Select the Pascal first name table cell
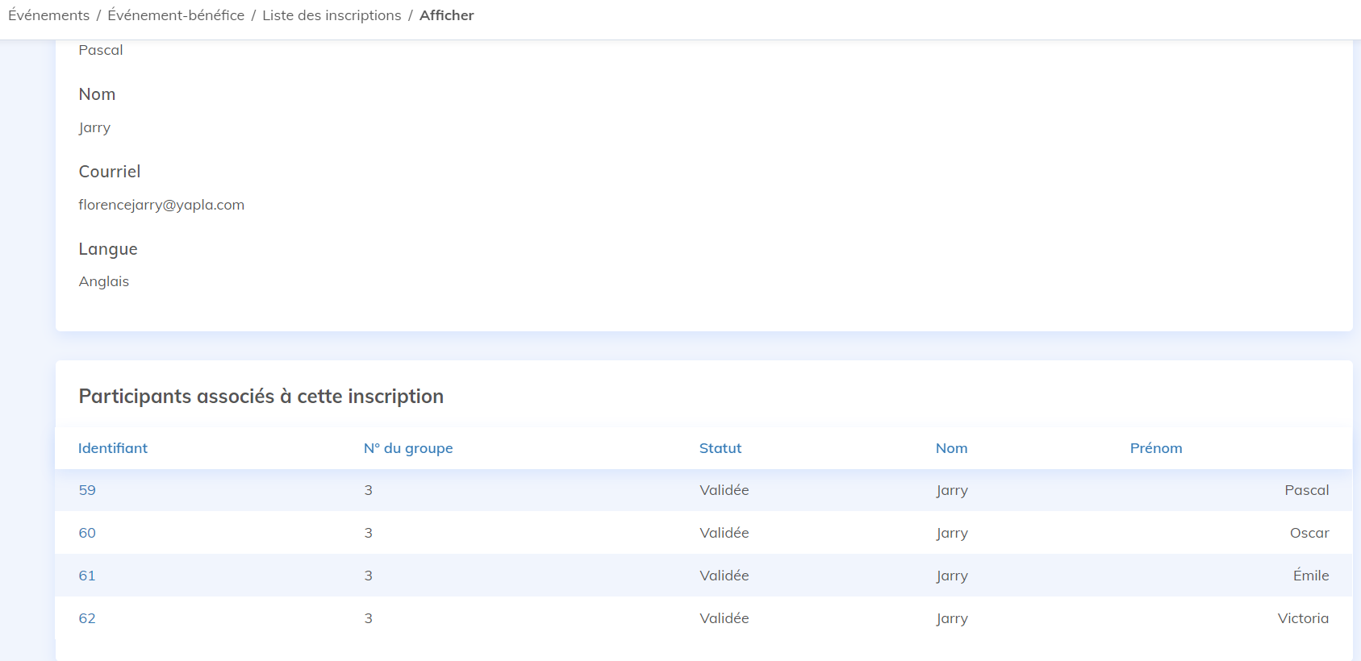The height and width of the screenshot is (661, 1361). [x=1306, y=490]
